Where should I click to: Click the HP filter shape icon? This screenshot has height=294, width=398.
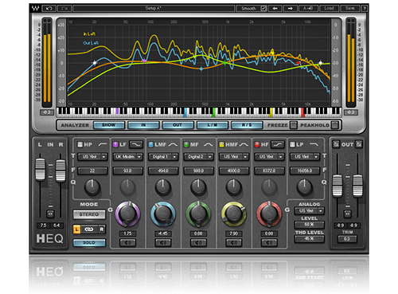coord(103,144)
